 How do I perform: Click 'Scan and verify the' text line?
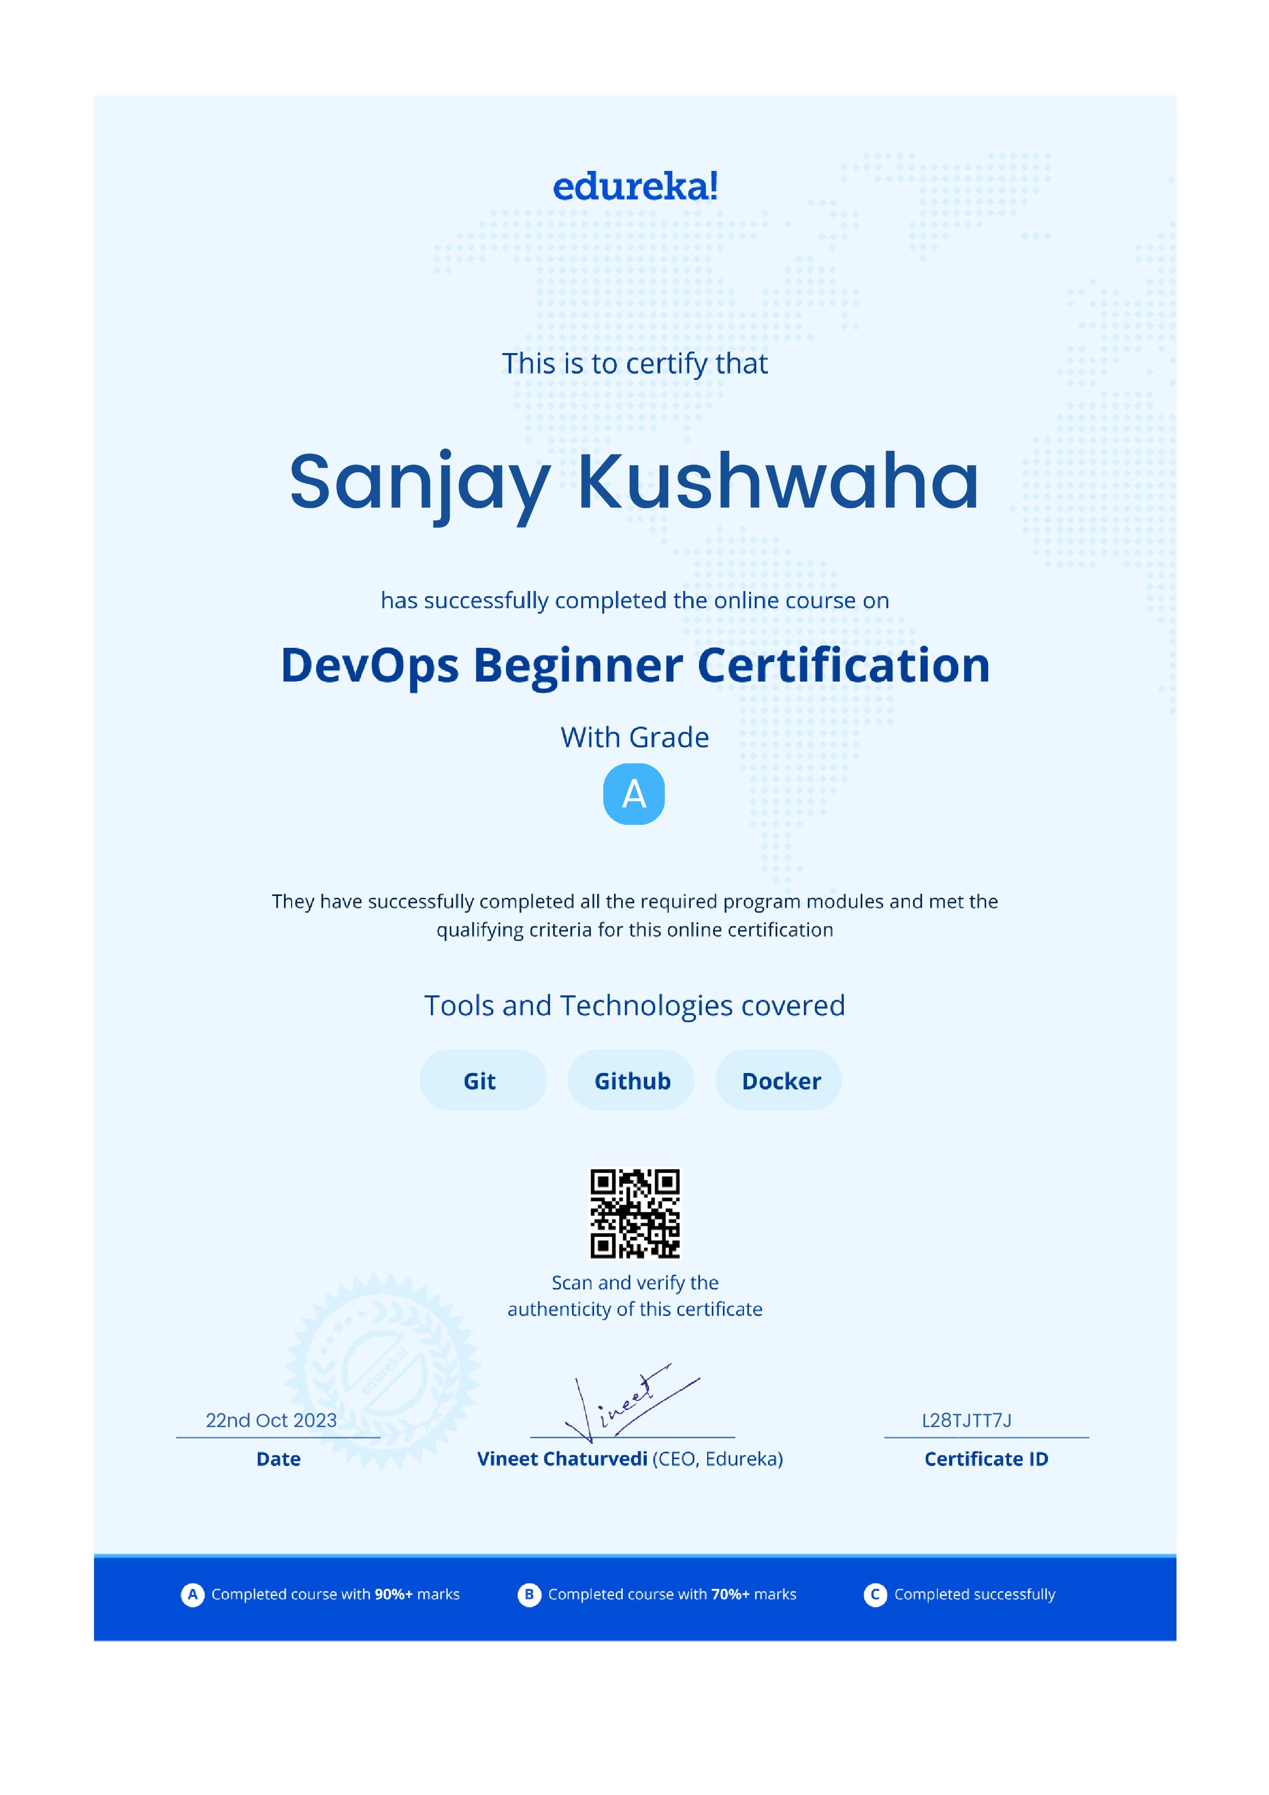[x=635, y=1283]
